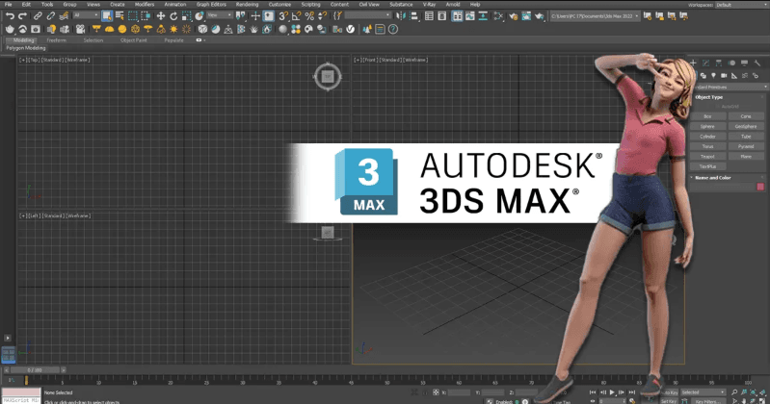Toggle the Percent Snap icon

(x=309, y=16)
